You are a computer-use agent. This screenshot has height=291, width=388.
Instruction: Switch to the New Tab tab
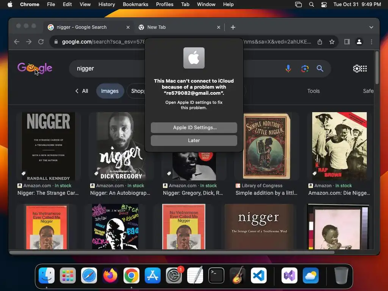point(179,27)
